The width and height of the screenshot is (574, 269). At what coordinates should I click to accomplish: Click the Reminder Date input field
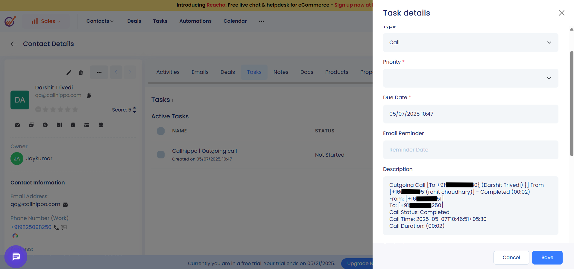point(470,150)
